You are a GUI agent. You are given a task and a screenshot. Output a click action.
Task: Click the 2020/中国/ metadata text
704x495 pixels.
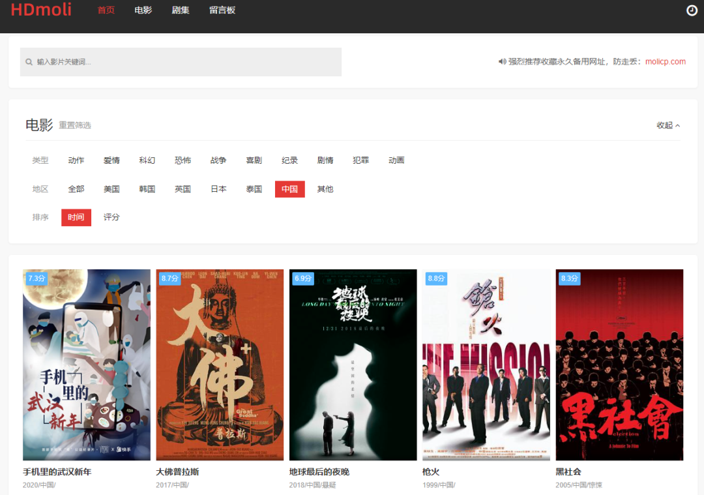[40, 485]
